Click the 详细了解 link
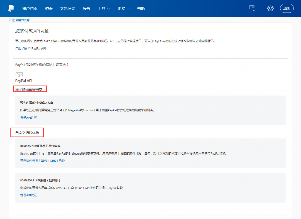 click(x=21, y=48)
